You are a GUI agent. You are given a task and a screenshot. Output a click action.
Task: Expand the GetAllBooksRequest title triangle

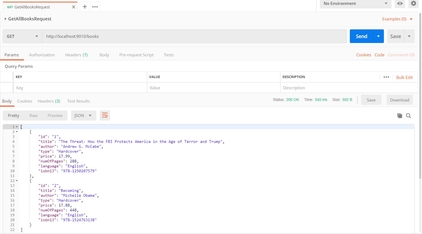point(5,19)
